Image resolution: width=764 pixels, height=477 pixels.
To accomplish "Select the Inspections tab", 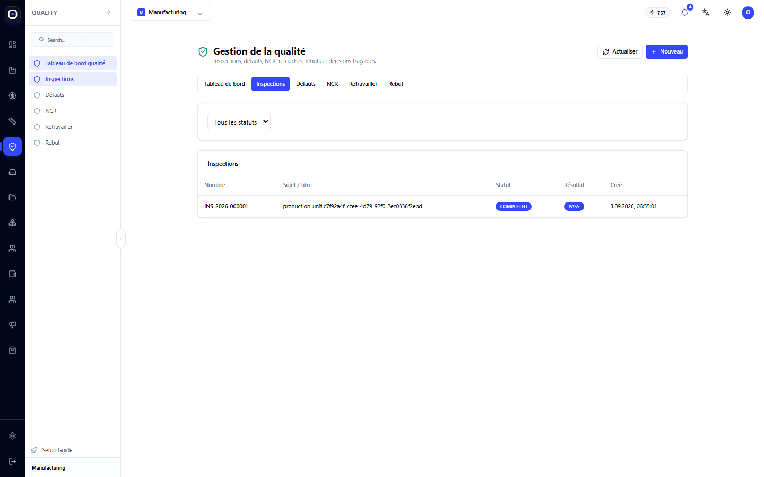I will [271, 84].
